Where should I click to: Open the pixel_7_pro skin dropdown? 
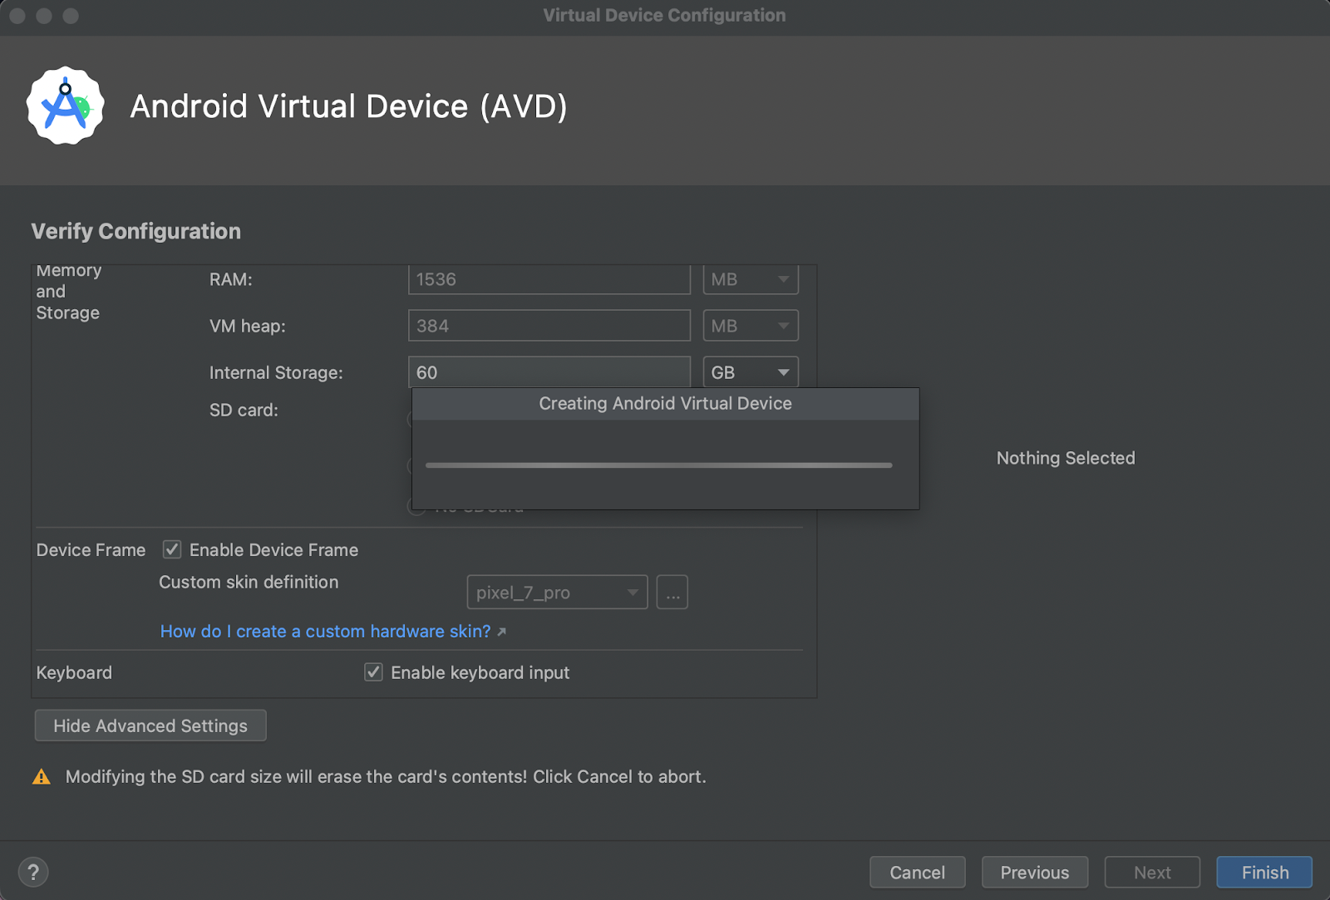557,593
